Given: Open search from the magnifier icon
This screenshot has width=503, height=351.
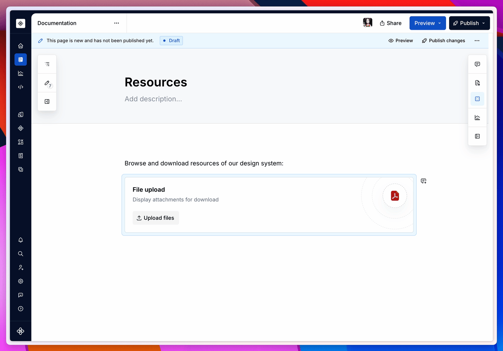Looking at the screenshot, I should click(21, 254).
